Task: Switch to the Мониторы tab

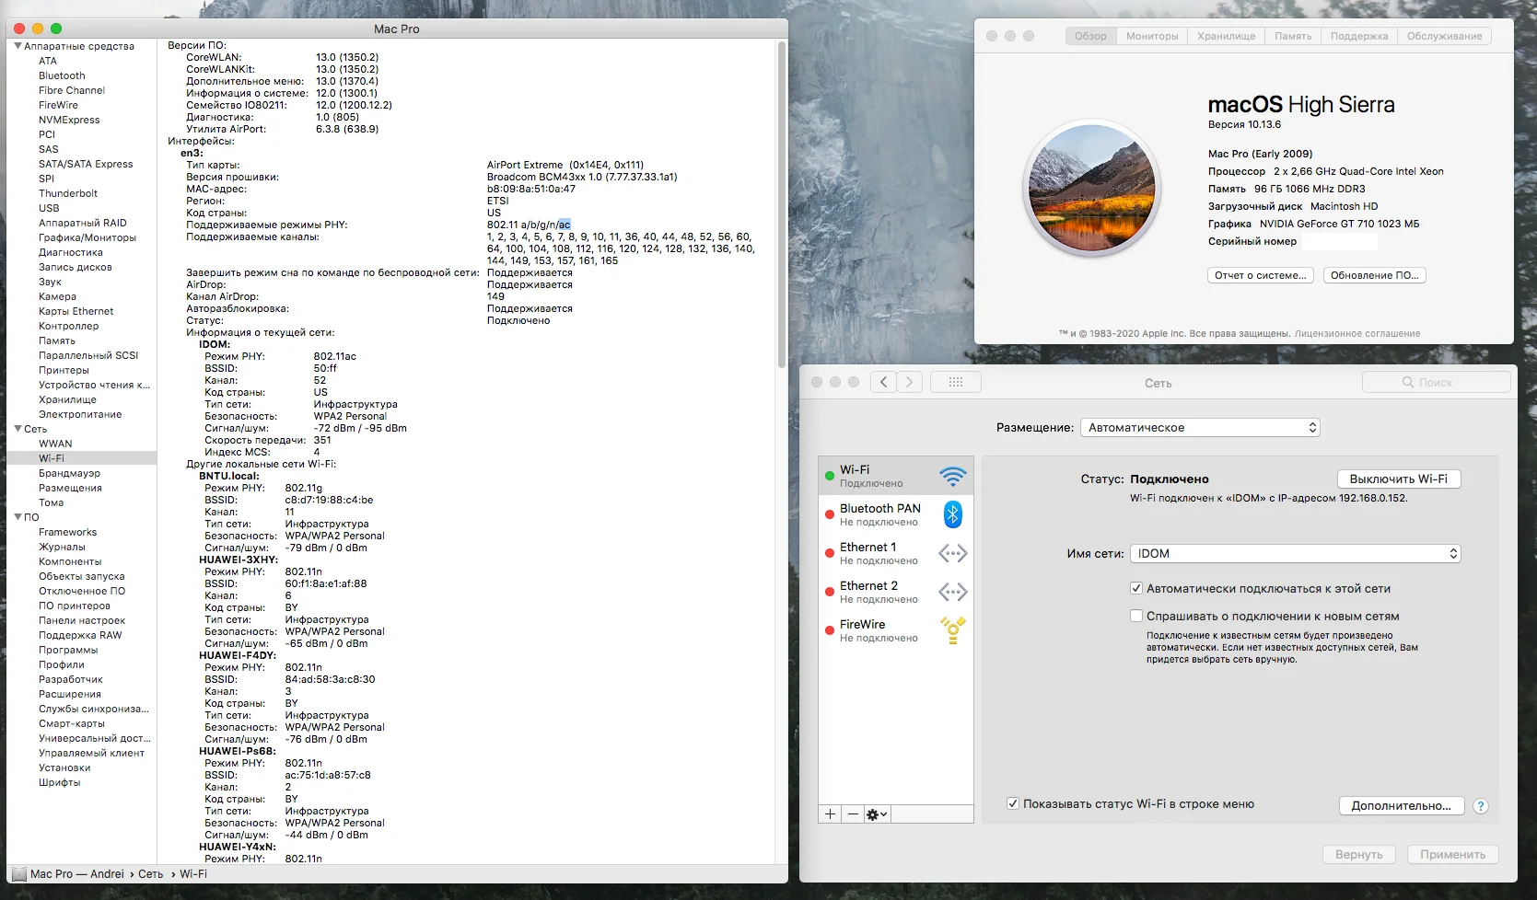Action: tap(1152, 36)
